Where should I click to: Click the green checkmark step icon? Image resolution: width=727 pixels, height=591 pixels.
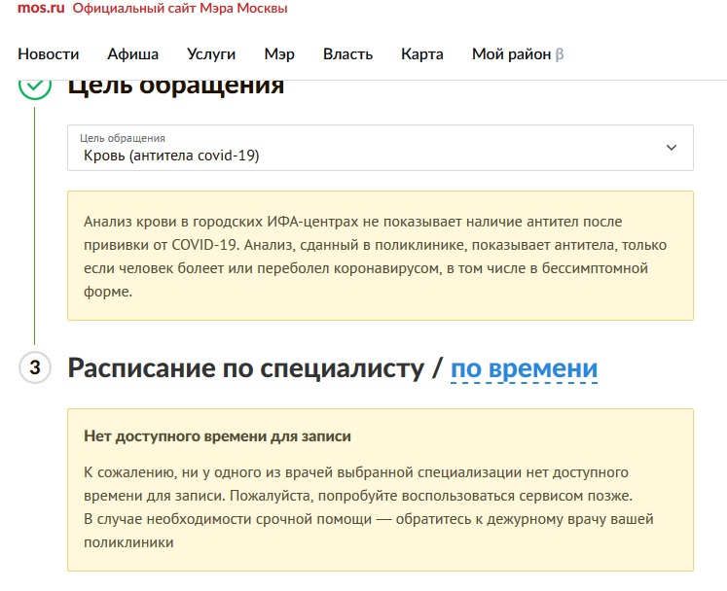point(34,87)
